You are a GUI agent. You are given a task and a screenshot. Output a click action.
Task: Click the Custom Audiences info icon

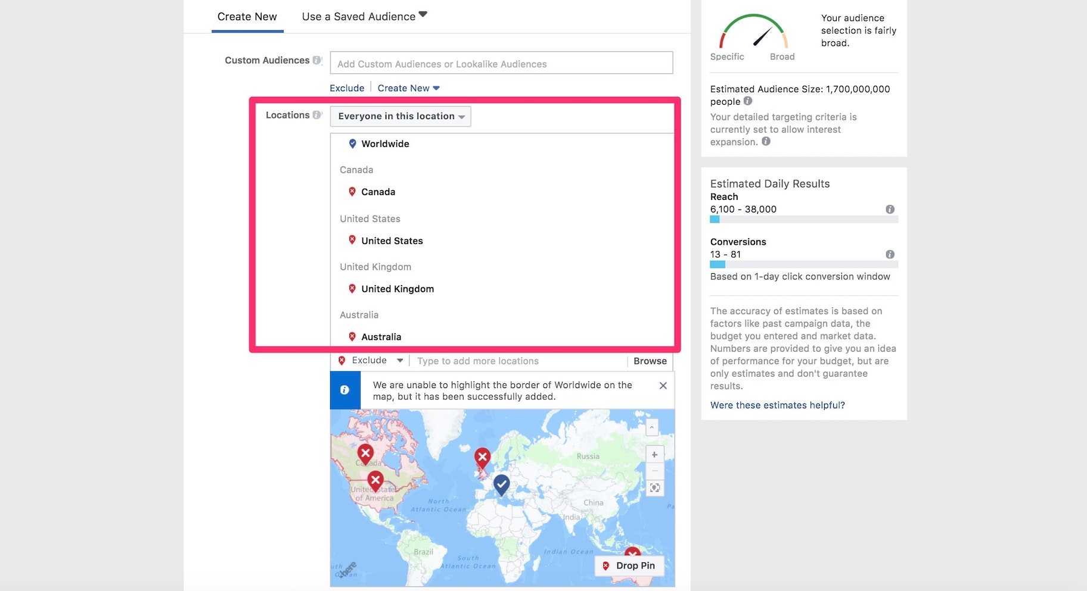(316, 60)
